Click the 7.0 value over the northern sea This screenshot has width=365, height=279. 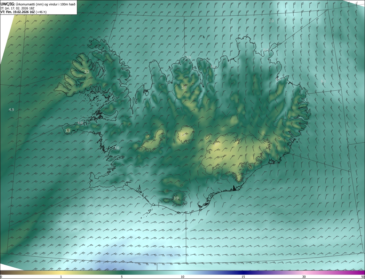coord(271,21)
